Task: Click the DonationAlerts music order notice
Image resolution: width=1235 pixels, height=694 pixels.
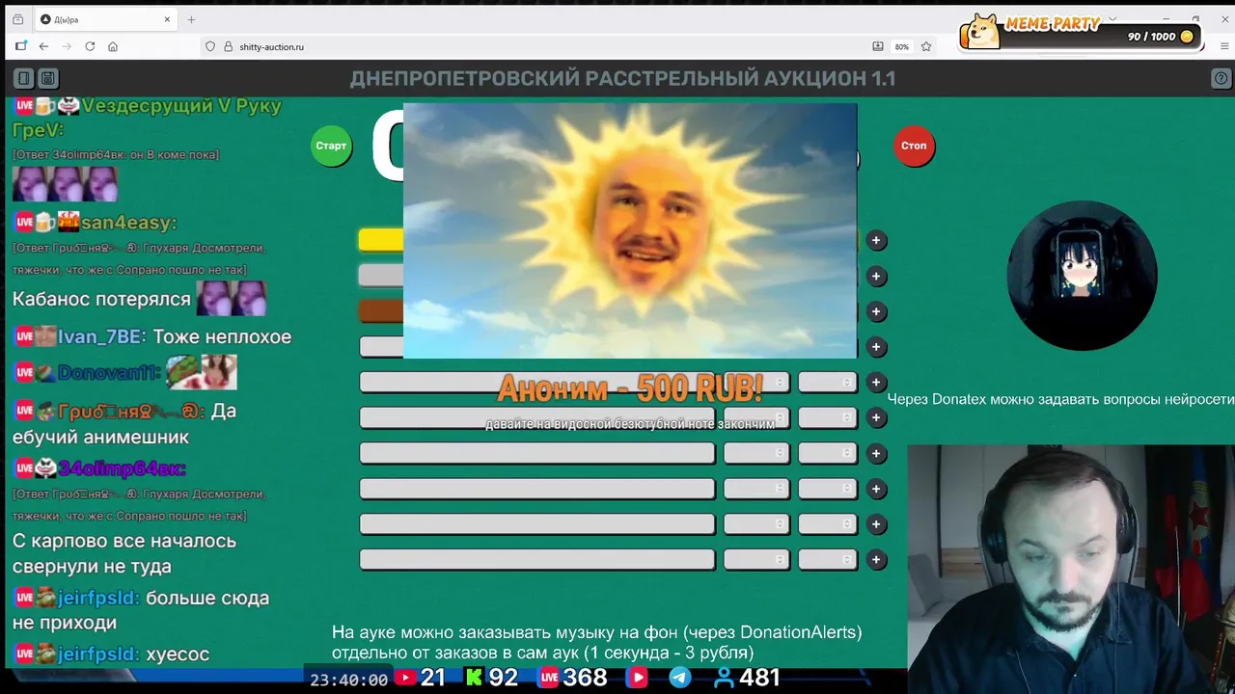Action: 596,643
